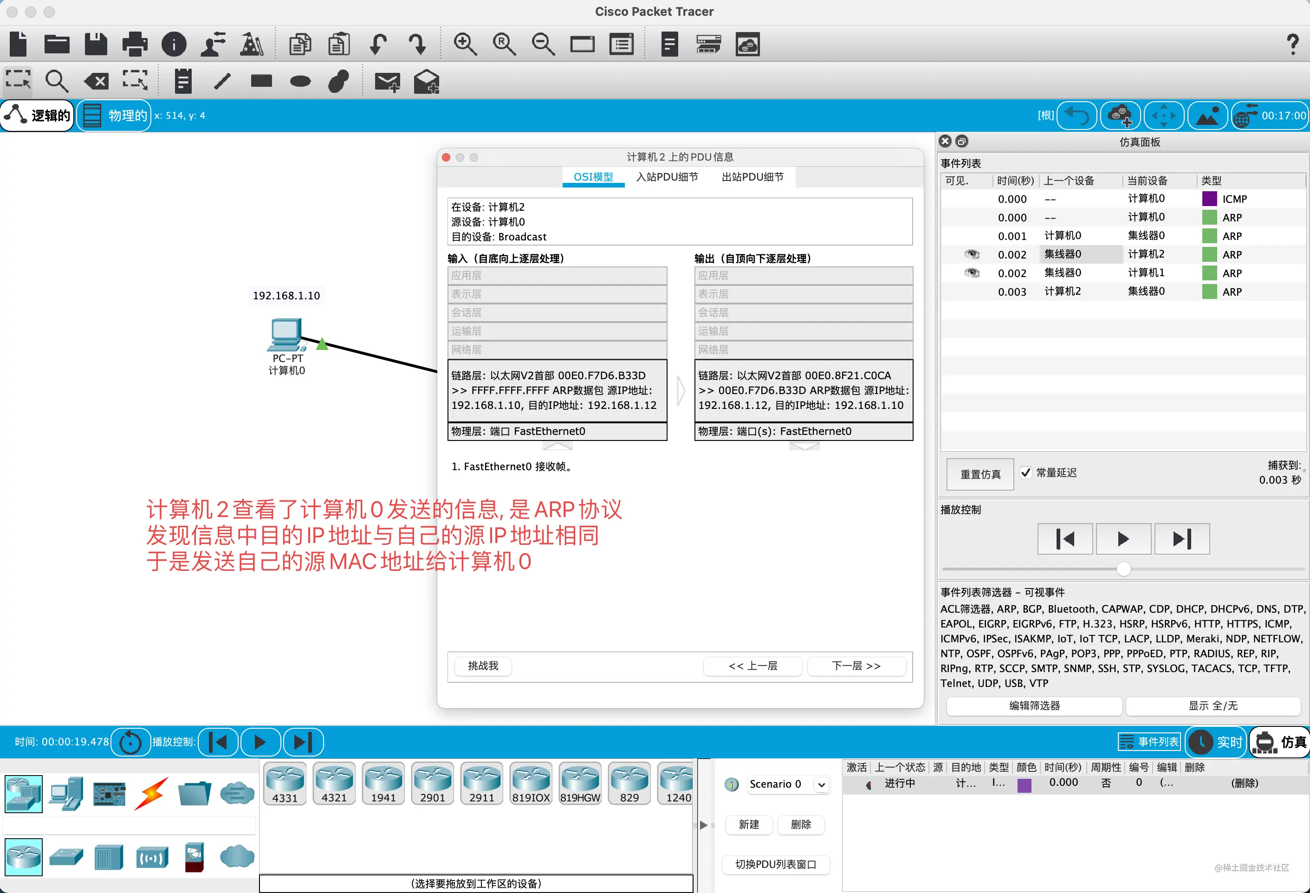Click the 重置仿真 button
The image size is (1310, 893).
980,474
